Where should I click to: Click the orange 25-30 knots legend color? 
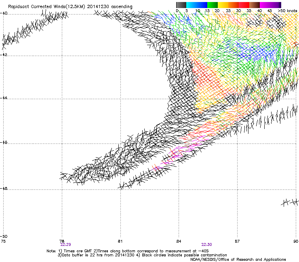click(x=234, y=5)
